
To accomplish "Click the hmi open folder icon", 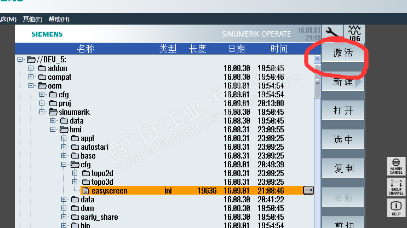I will click(64, 130).
